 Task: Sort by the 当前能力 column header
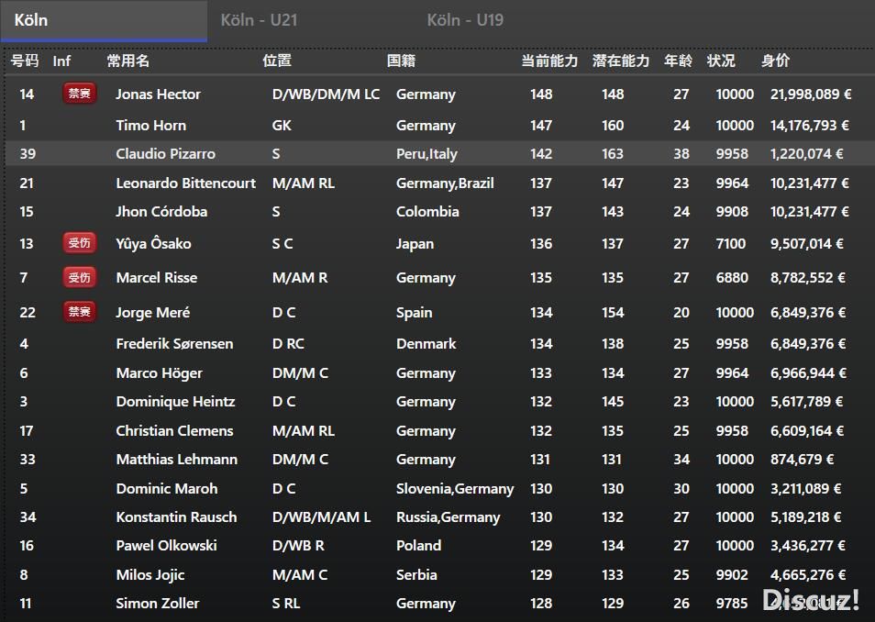(549, 61)
